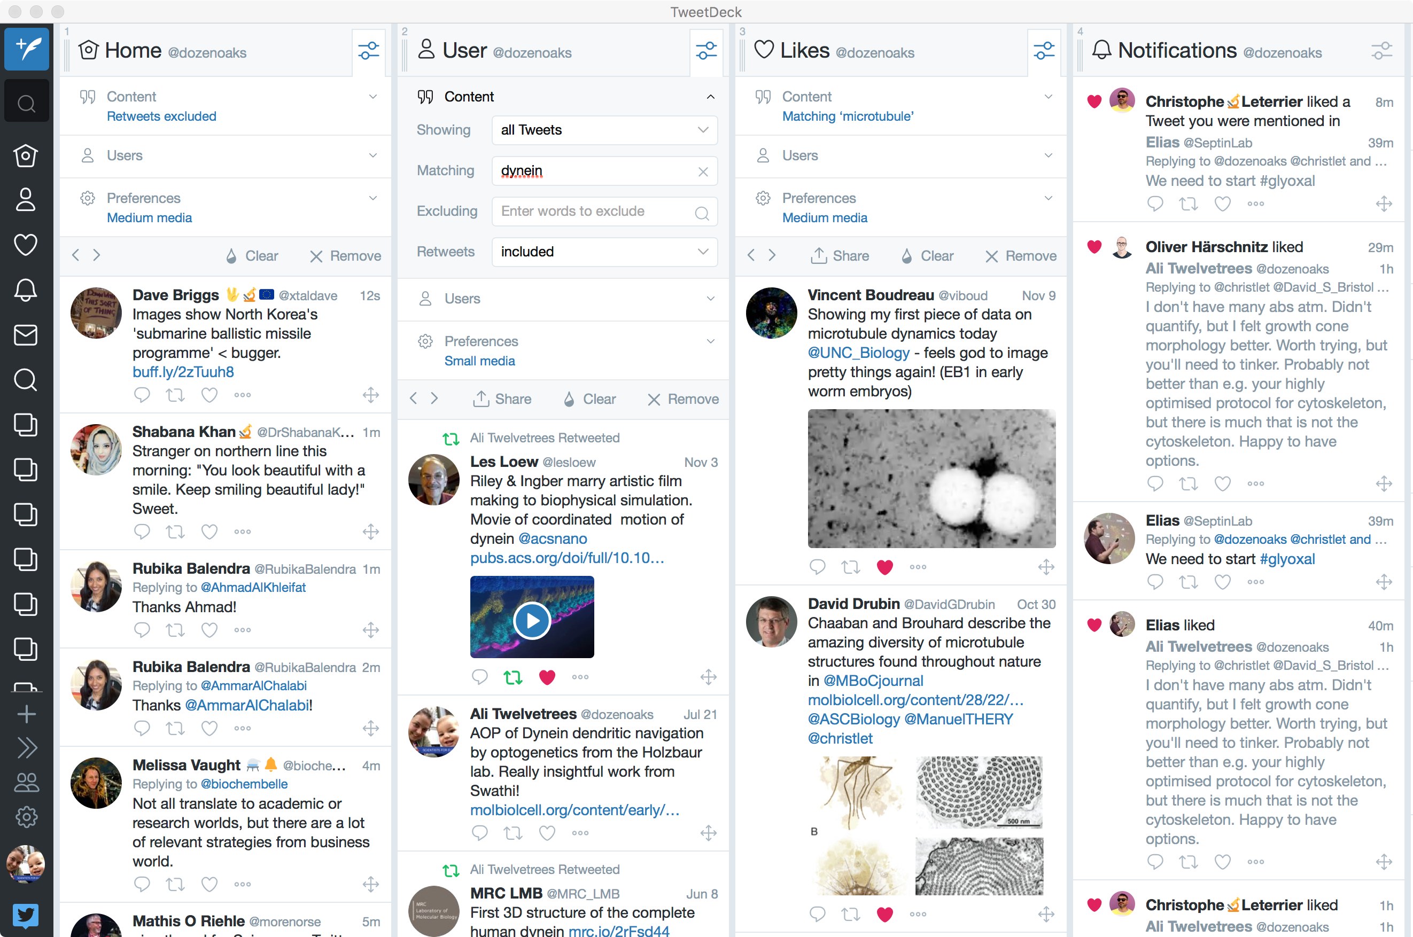Clear the 'dynein' matching field

[x=703, y=171]
